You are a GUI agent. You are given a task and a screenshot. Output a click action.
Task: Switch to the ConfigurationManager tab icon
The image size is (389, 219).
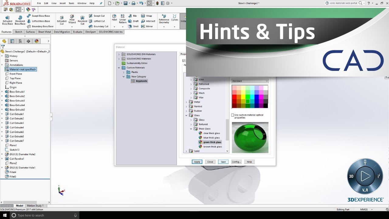click(20, 41)
